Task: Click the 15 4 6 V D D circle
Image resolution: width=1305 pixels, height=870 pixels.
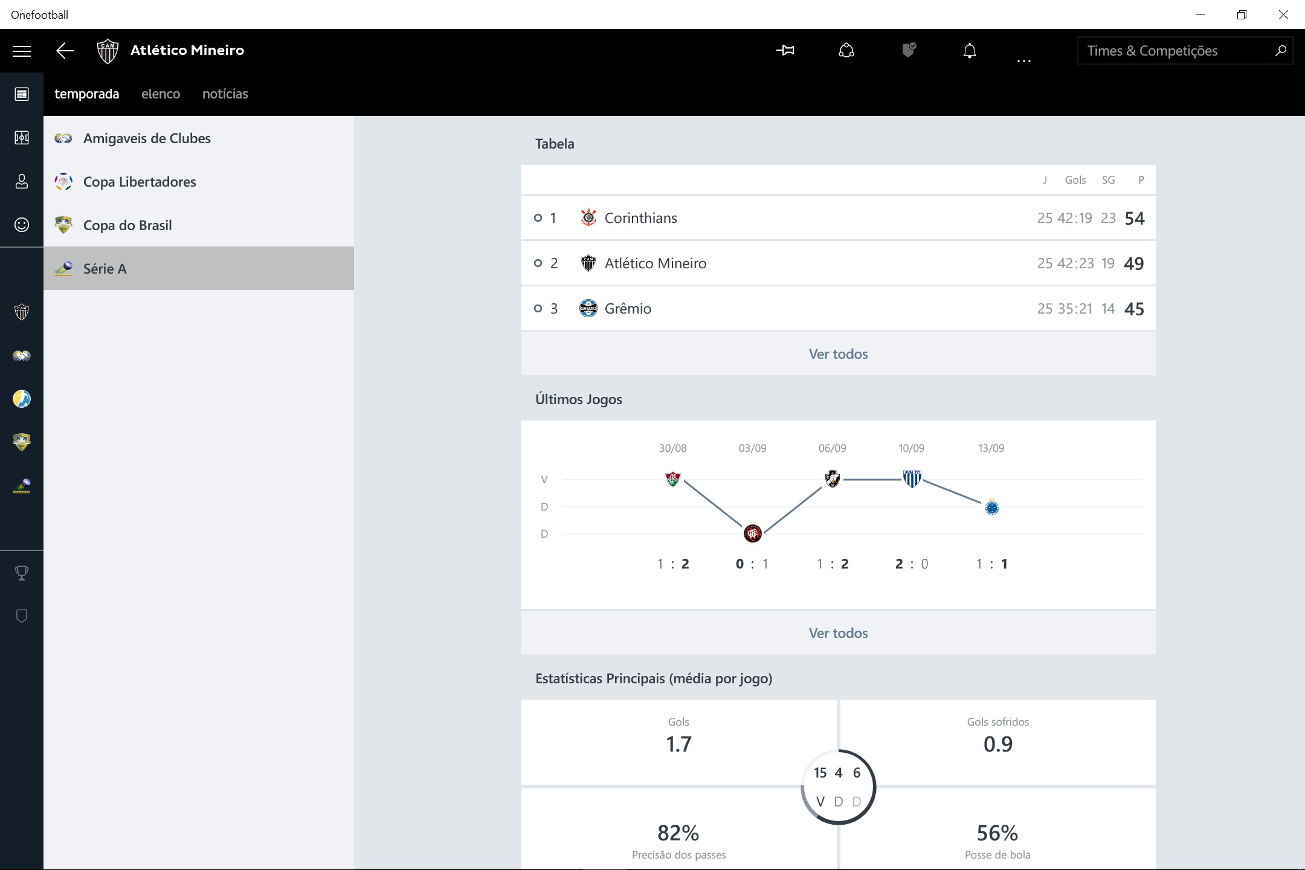Action: 838,787
